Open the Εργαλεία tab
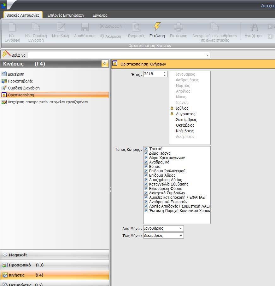The width and height of the screenshot is (275, 286). pyautogui.click(x=100, y=15)
